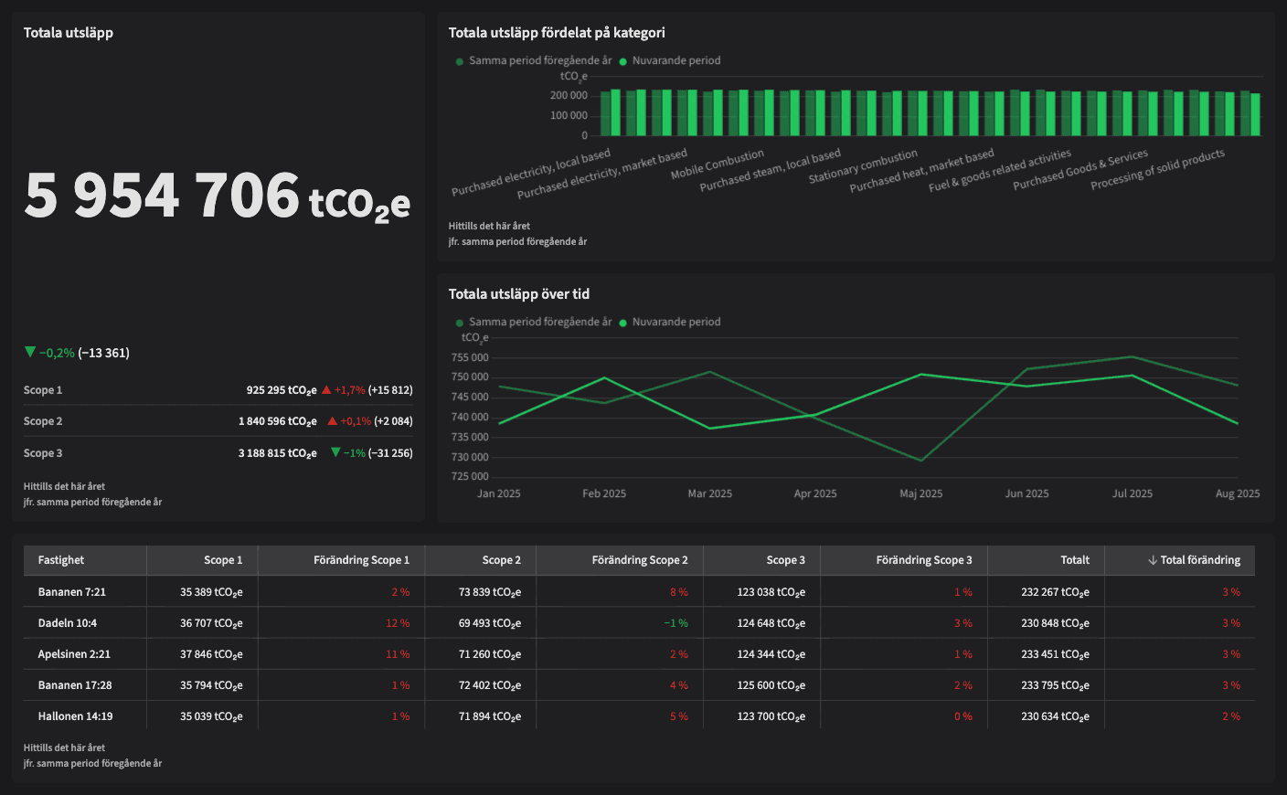Click the red up triangle for Scope 2
This screenshot has width=1287, height=795.
coord(333,421)
